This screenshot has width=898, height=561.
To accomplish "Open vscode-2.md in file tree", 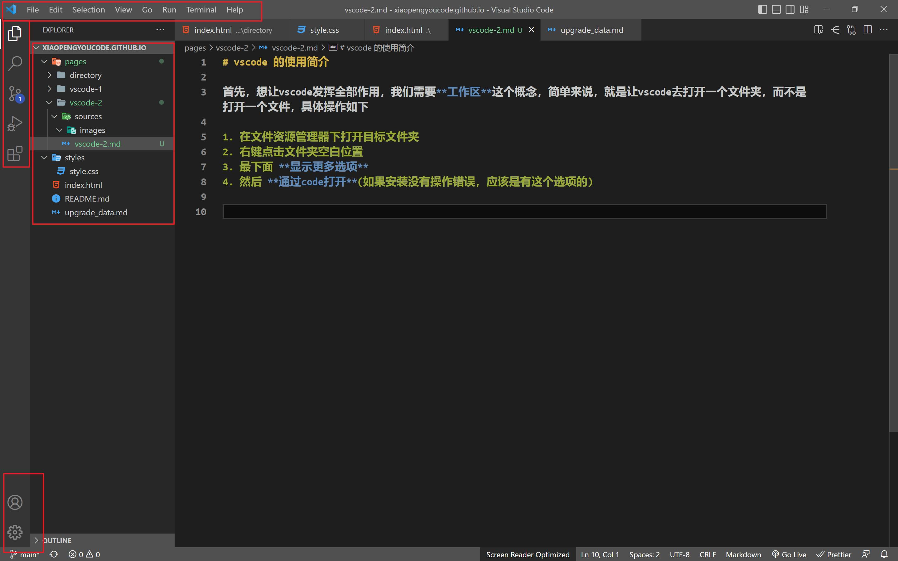I will (x=102, y=144).
